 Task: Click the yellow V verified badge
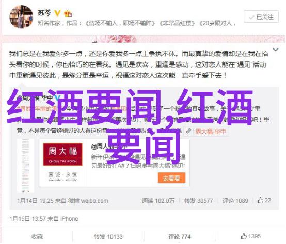(57, 13)
